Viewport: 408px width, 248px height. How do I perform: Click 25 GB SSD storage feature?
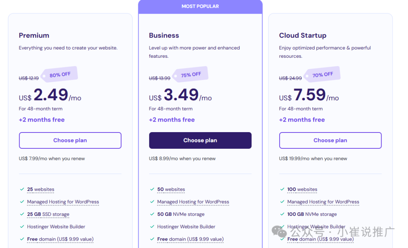(x=48, y=214)
